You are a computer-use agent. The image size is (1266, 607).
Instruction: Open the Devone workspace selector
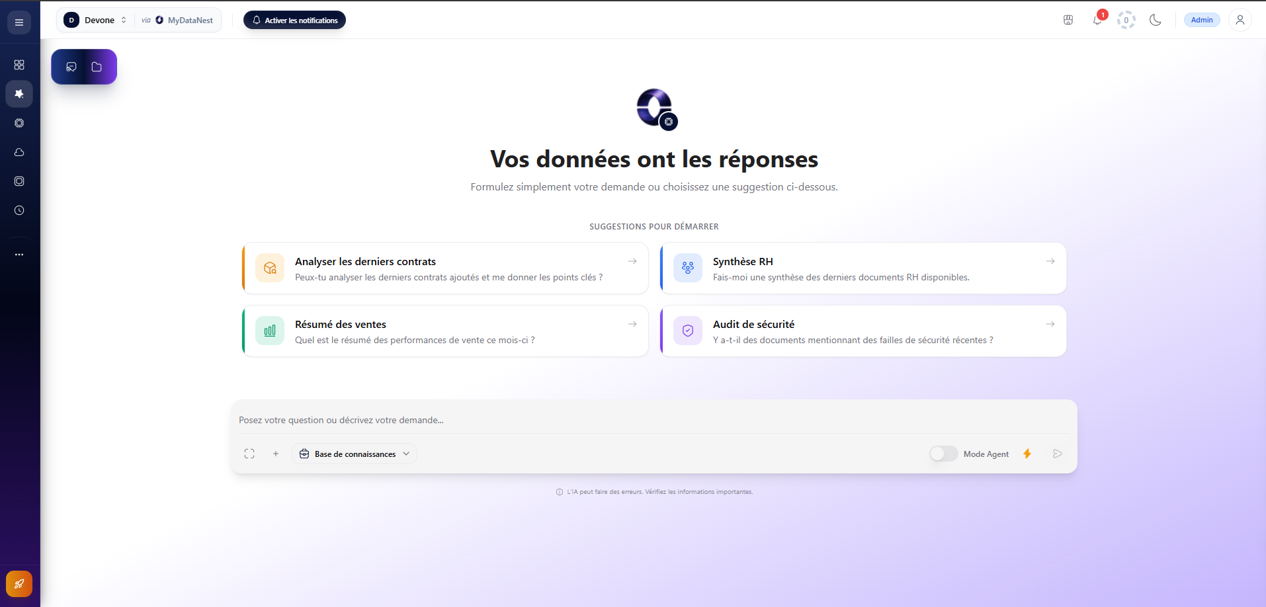click(x=97, y=20)
